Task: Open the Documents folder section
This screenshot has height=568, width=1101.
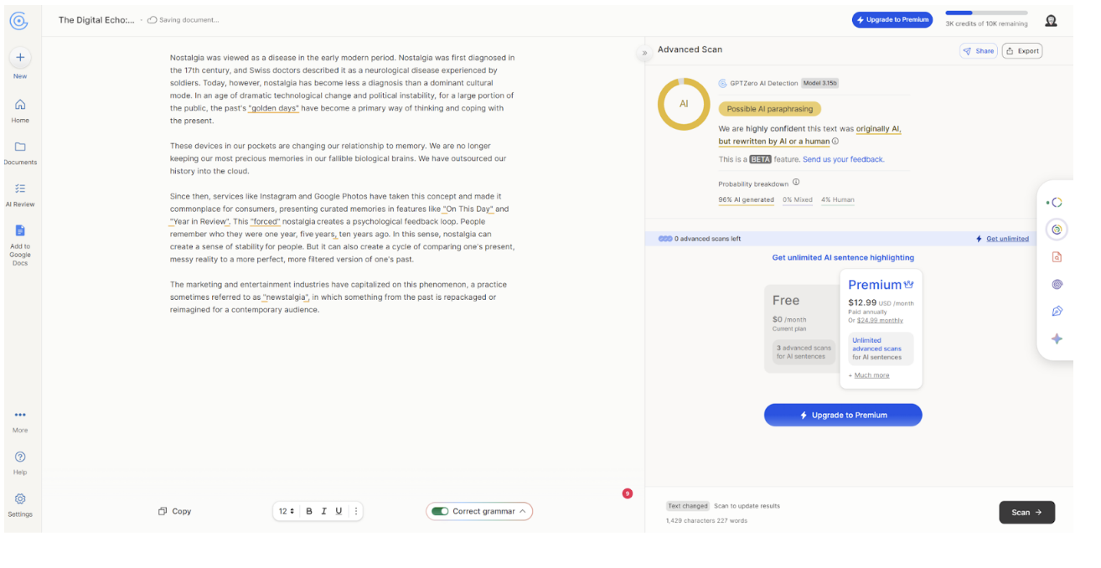Action: pyautogui.click(x=20, y=152)
